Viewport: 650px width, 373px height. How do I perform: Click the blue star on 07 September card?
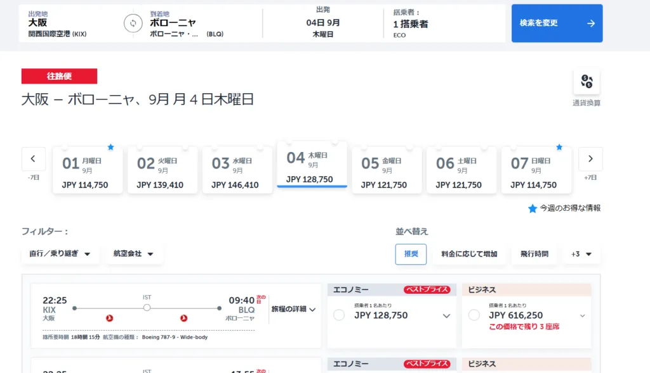[x=559, y=147]
